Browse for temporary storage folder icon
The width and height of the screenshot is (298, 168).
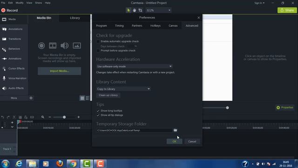pos(175,130)
